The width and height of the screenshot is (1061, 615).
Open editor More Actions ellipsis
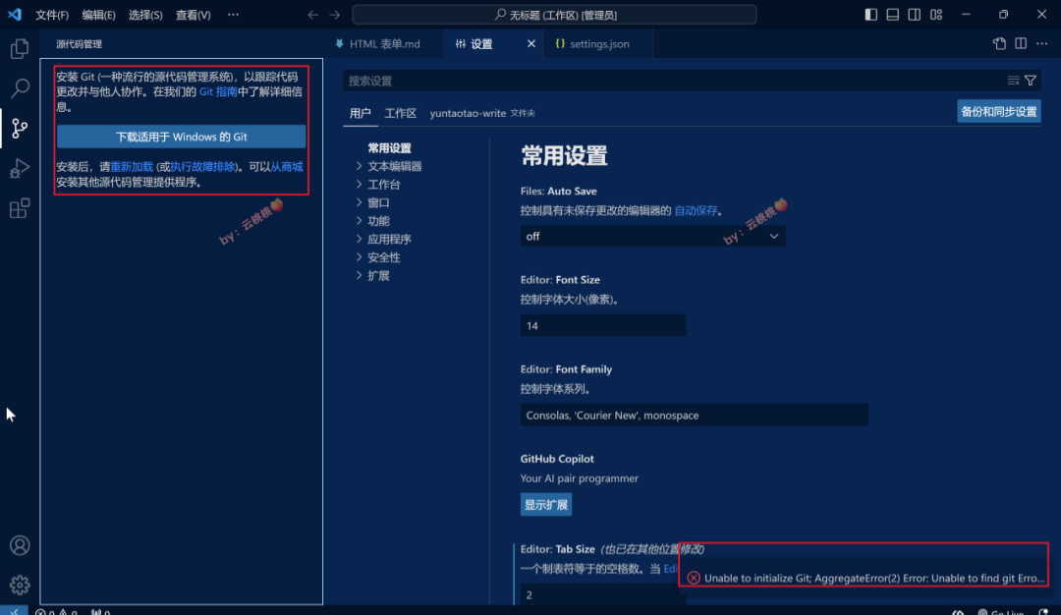tap(1042, 44)
